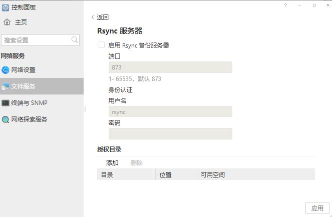
Task: Click the 目录 column header
Action: (x=126, y=174)
